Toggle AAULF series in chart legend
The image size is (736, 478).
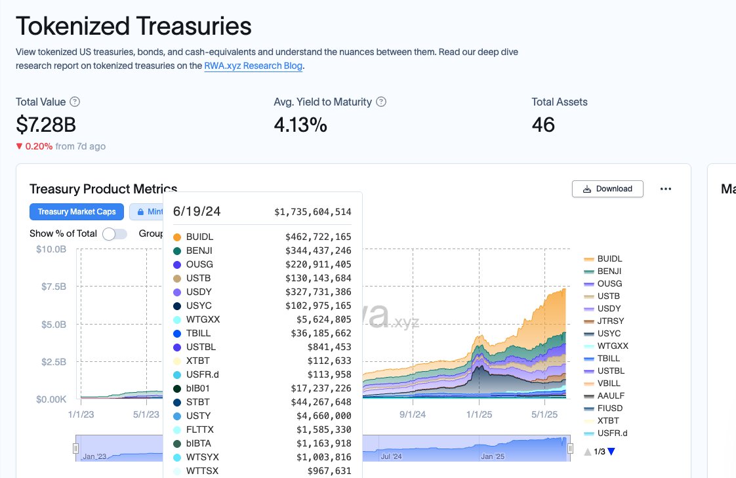coord(604,395)
